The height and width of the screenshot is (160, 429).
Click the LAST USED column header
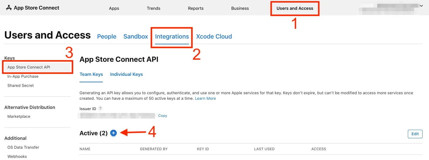[264, 149]
